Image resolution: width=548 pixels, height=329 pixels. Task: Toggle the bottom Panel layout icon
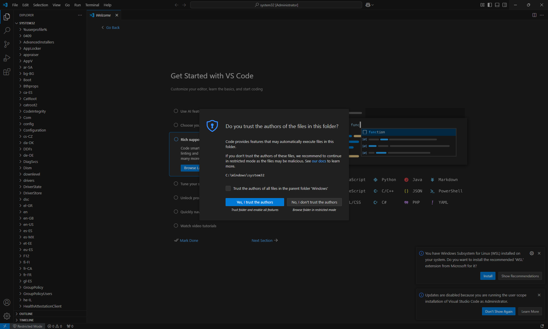497,5
